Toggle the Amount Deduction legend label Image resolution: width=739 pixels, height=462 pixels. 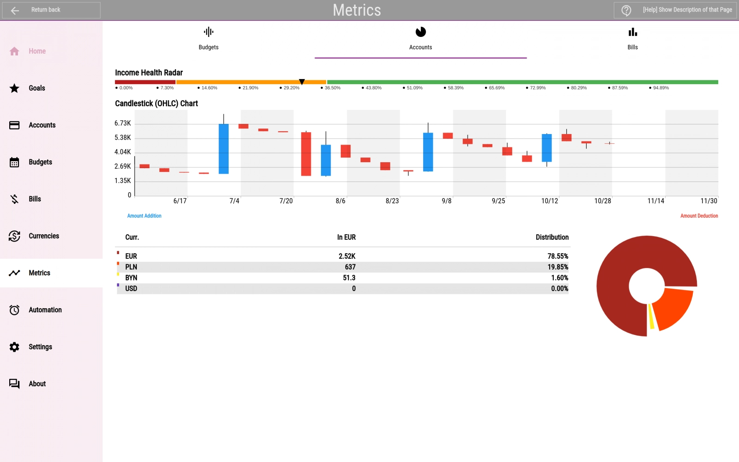pyautogui.click(x=699, y=216)
